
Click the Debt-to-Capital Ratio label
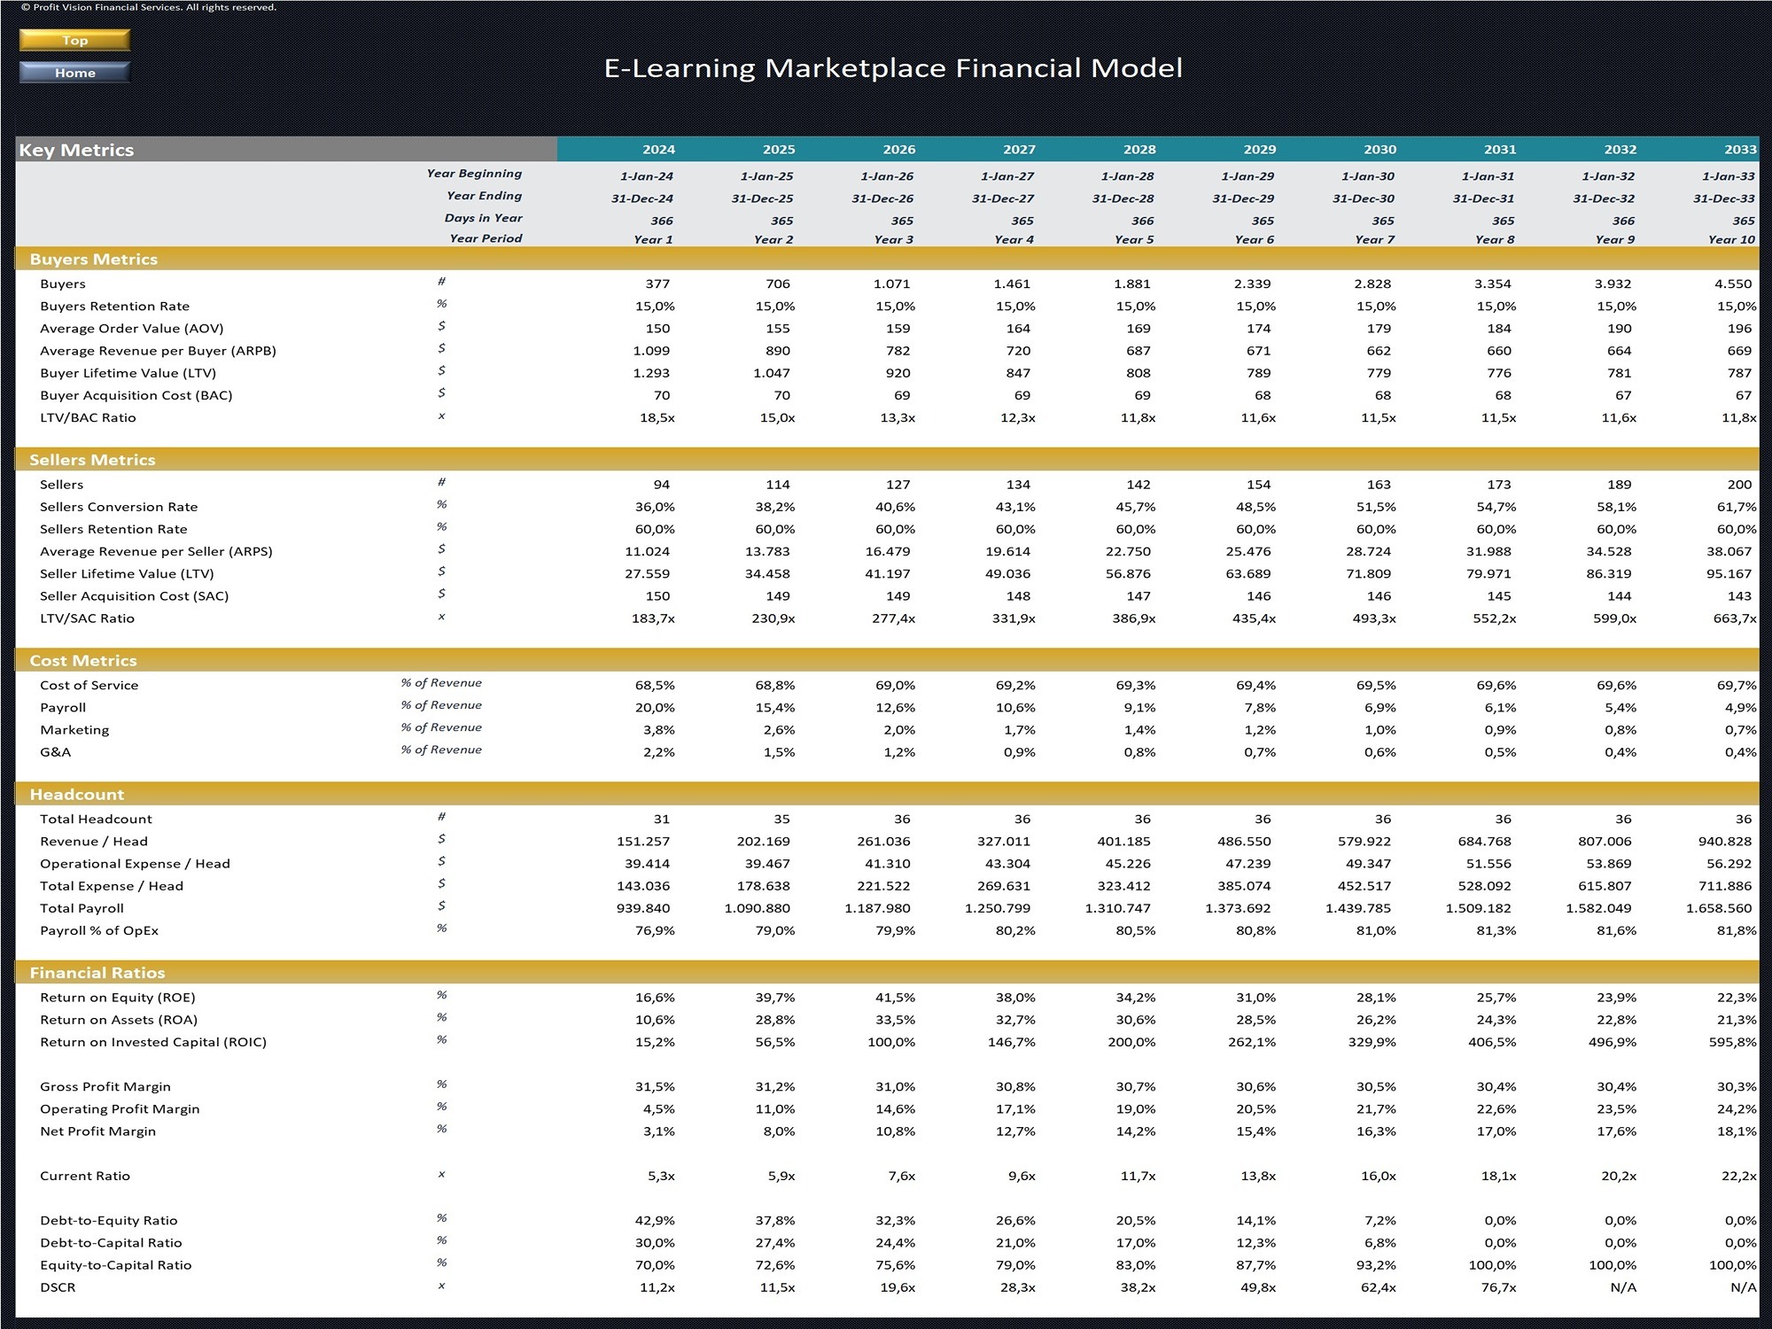pyautogui.click(x=111, y=1243)
